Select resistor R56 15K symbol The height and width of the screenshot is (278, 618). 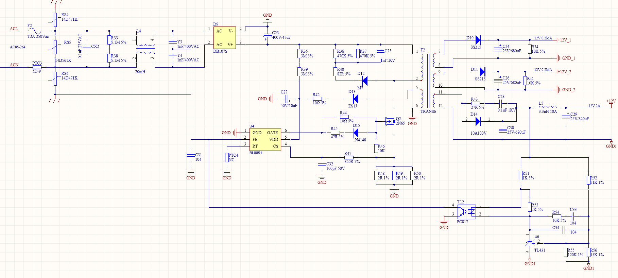point(588,253)
